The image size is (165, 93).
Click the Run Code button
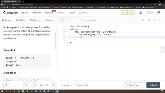pos(134,85)
